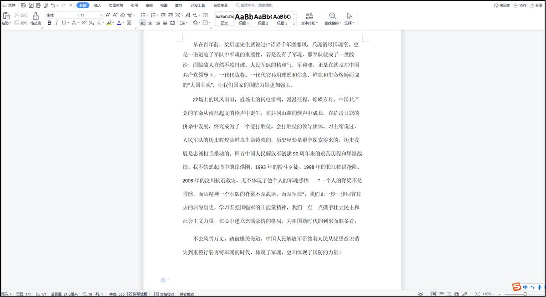Adjust the zoom slider in status bar
This screenshot has width=546, height=297.
526,294
